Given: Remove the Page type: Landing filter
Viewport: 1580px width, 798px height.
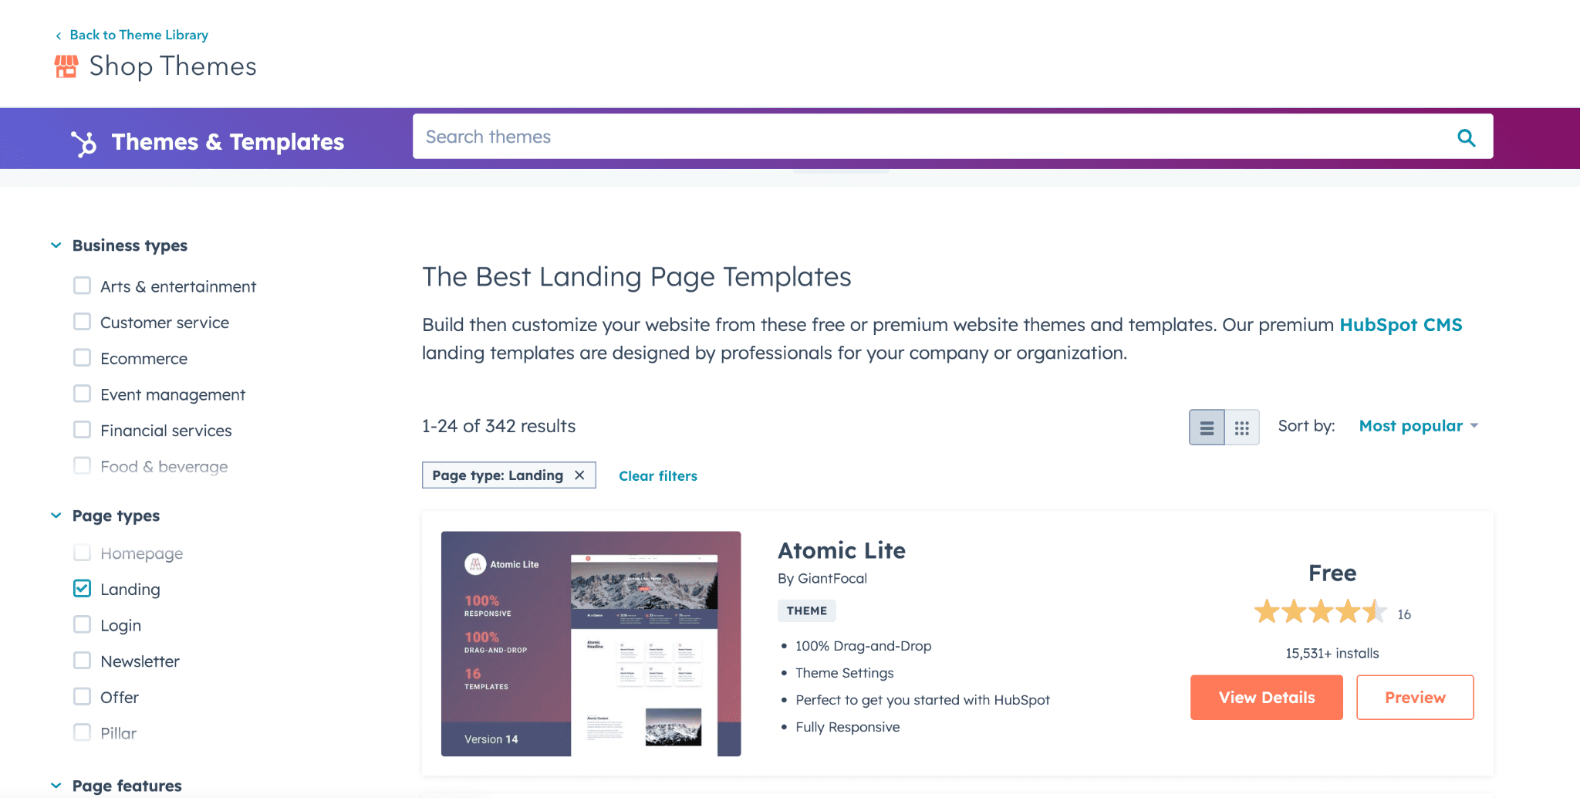Looking at the screenshot, I should 579,475.
